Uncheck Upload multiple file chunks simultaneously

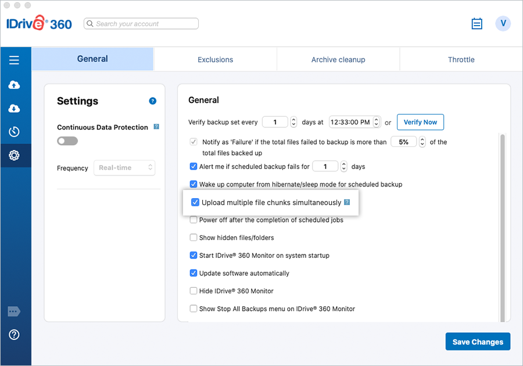point(195,203)
